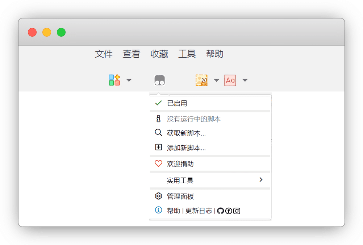Screen dimensions: 363x245
Task: Open the 更新日志 changelog link
Action: pyautogui.click(x=199, y=211)
